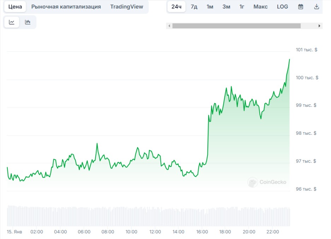The image size is (331, 239).
Task: Show the Макс full history range
Action: point(260,7)
